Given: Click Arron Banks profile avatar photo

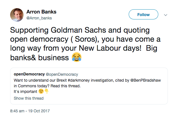Looking at the screenshot, I should (x=17, y=15).
